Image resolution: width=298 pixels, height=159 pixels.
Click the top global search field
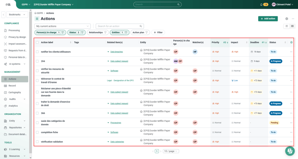pos(157,5)
